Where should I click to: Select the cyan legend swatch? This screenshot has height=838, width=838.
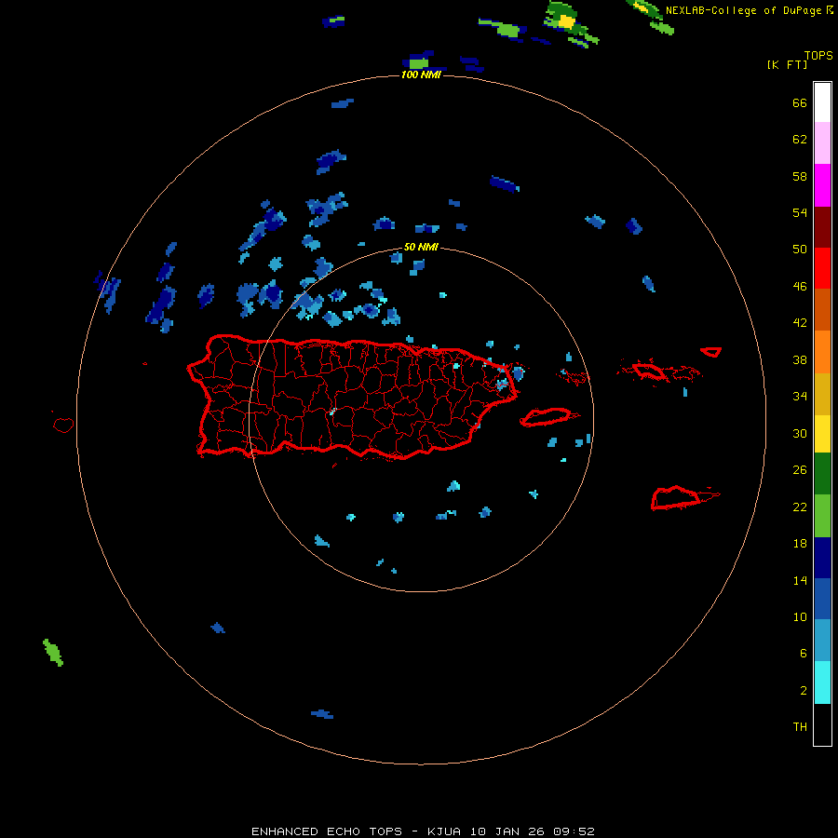822,683
